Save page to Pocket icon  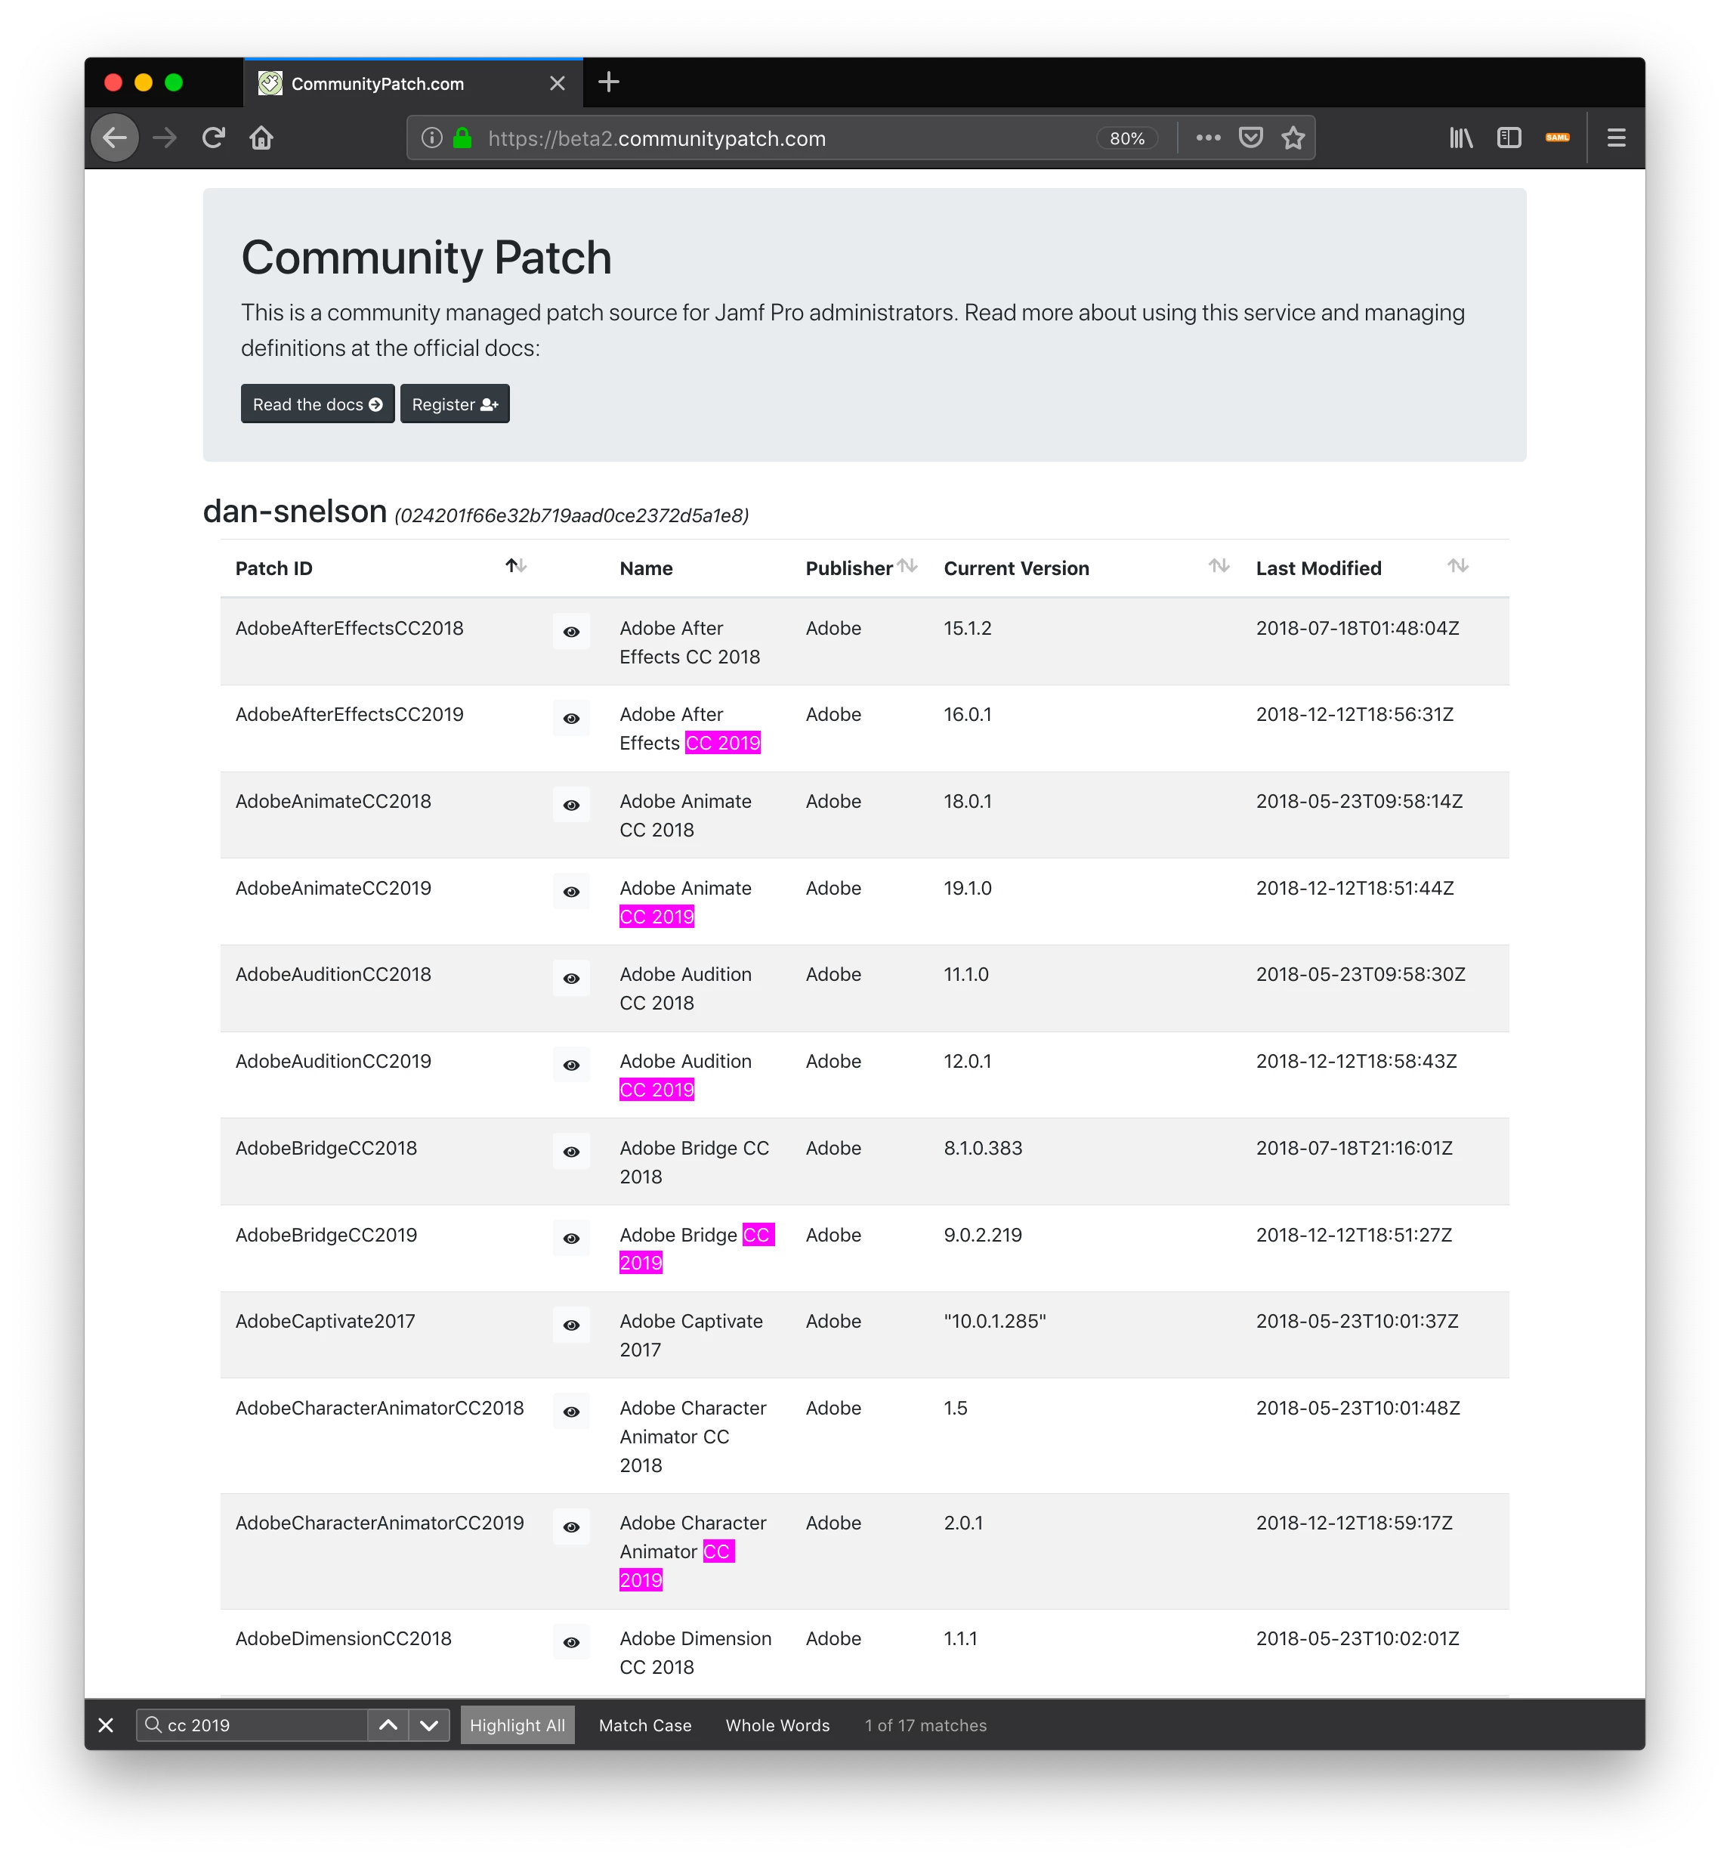(x=1251, y=138)
